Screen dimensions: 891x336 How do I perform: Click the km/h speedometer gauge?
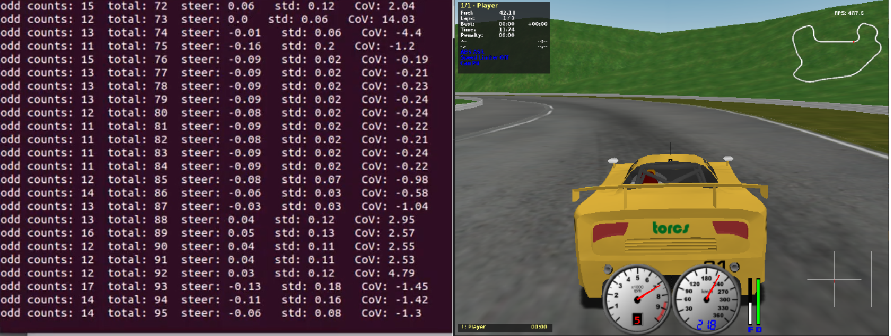707,299
